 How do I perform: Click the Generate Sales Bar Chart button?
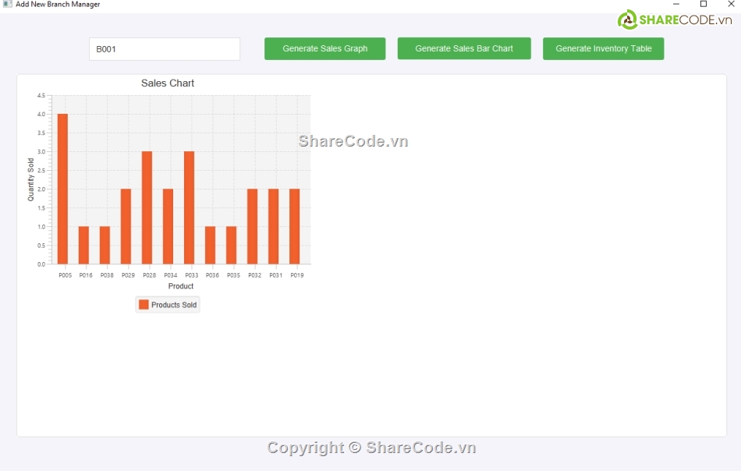(464, 48)
